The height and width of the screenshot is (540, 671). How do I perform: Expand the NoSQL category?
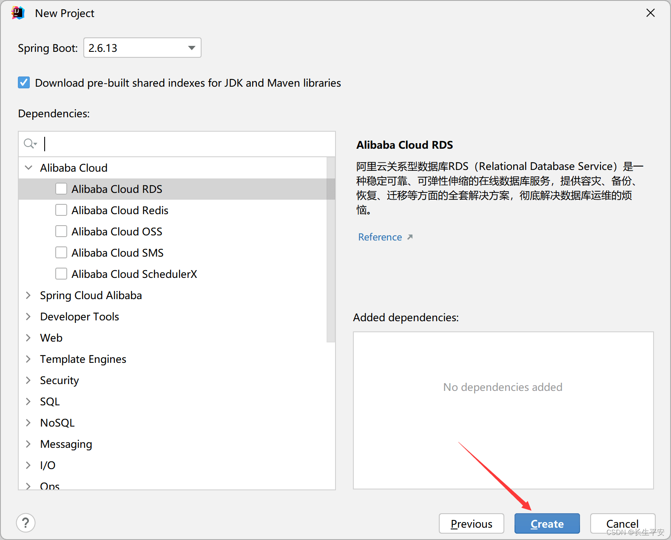point(28,422)
